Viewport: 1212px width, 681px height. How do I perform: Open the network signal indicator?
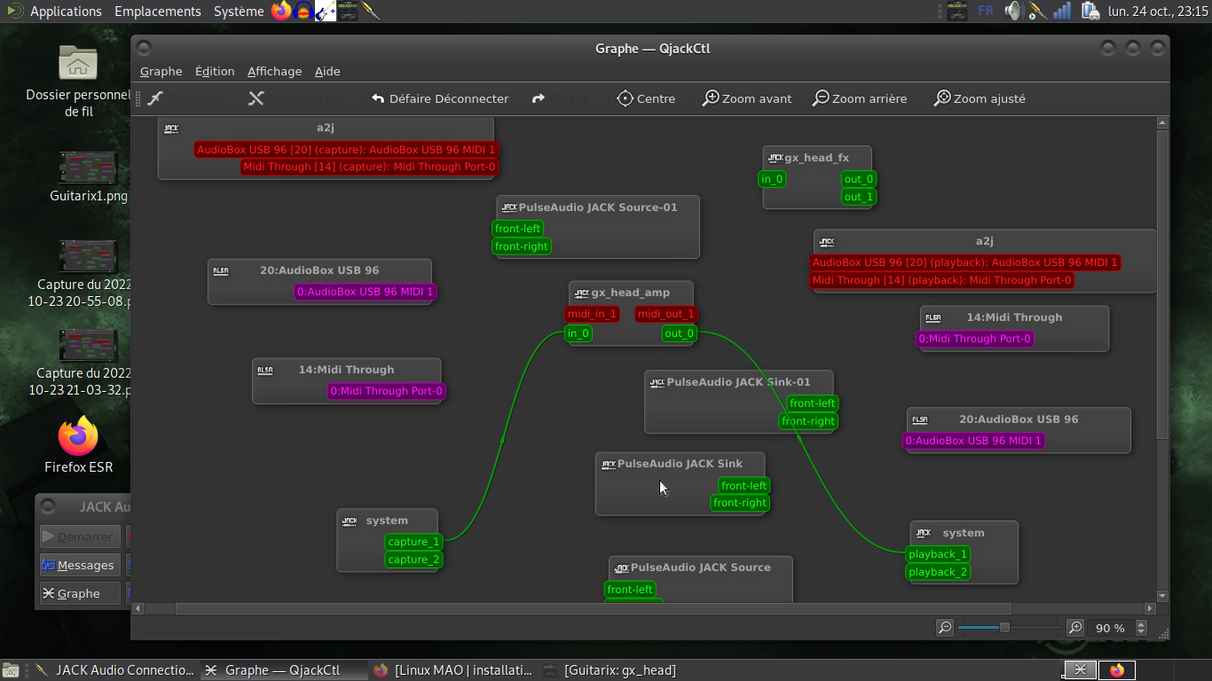pyautogui.click(x=1061, y=11)
